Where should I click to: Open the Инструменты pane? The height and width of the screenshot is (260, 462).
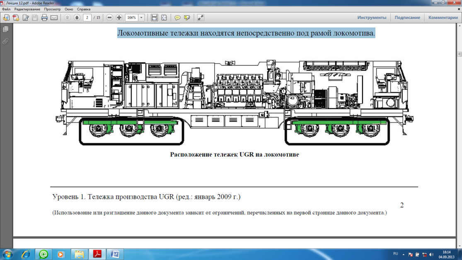(x=372, y=17)
